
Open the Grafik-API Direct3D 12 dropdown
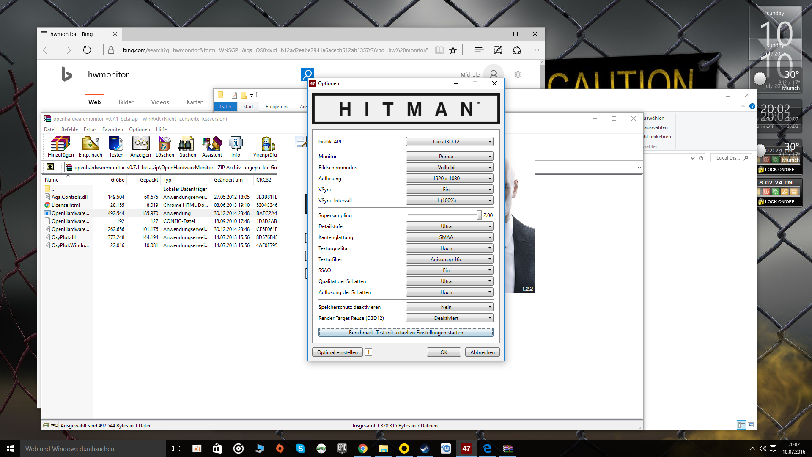(x=450, y=142)
